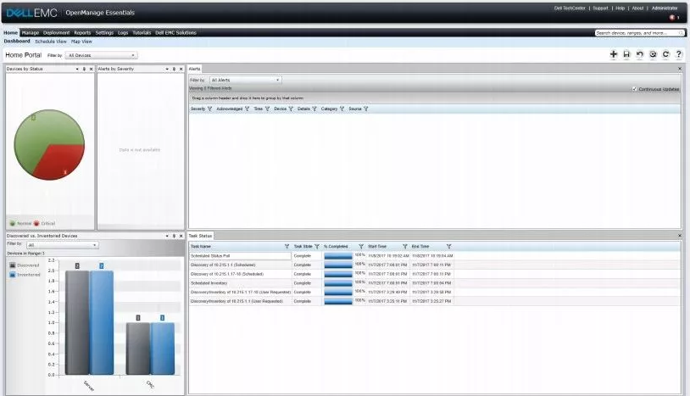Click the filter icon on Device column
Image resolution: width=690 pixels, height=396 pixels.
coord(291,109)
